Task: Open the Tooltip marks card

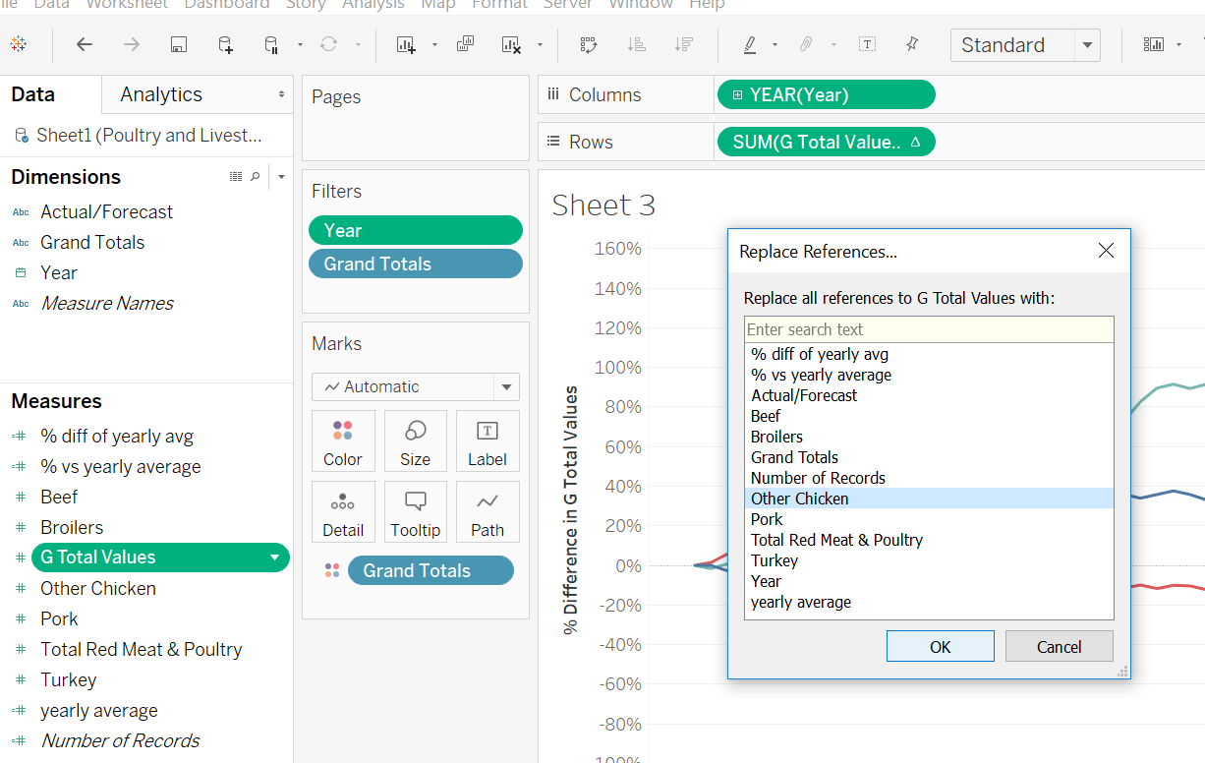Action: 415,512
